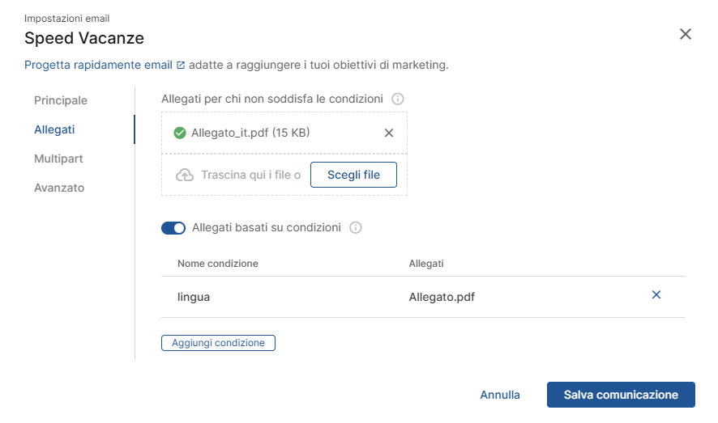
Task: Disable 'Allegati basati su condizioni' toggle
Action: pyautogui.click(x=173, y=228)
